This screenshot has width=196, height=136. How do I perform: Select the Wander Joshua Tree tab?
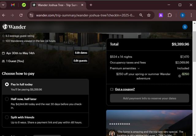(58, 5)
